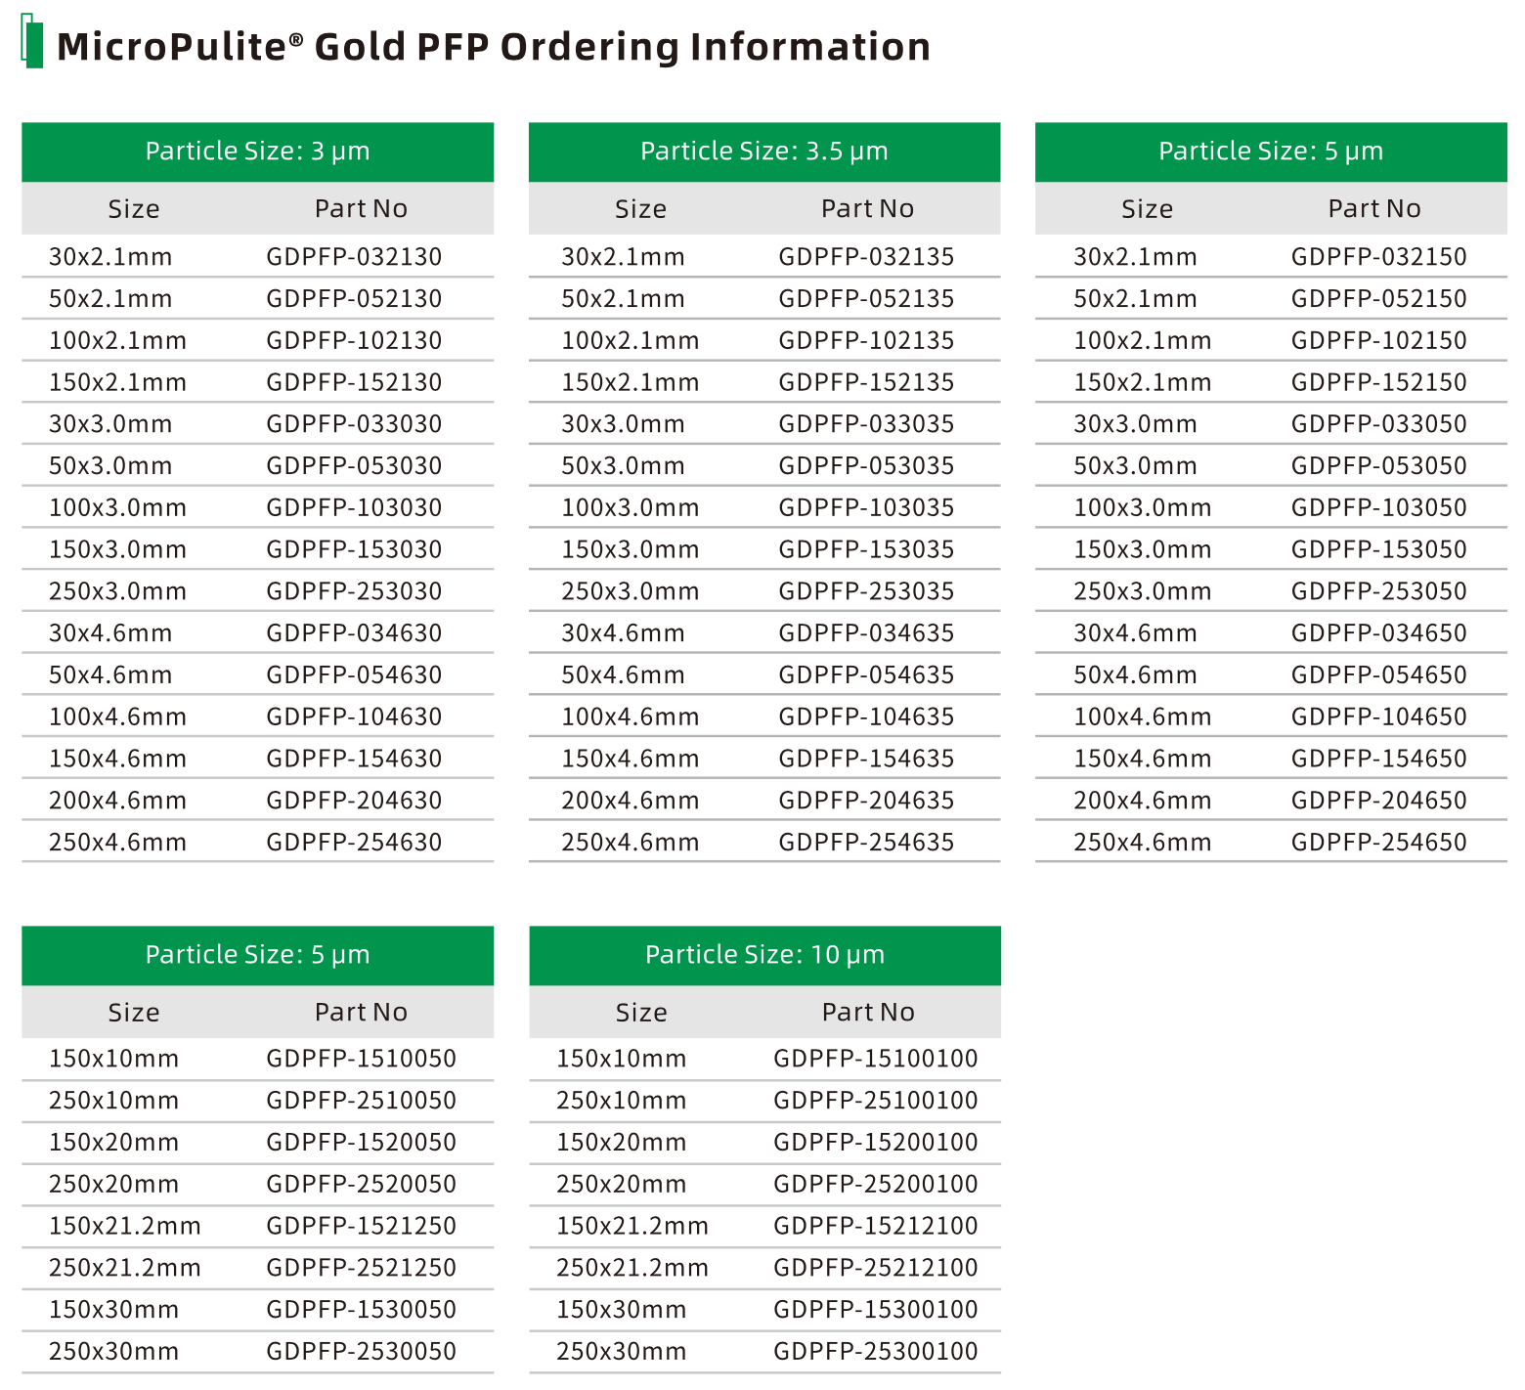Click part number GDPFP-032130

coord(354,257)
